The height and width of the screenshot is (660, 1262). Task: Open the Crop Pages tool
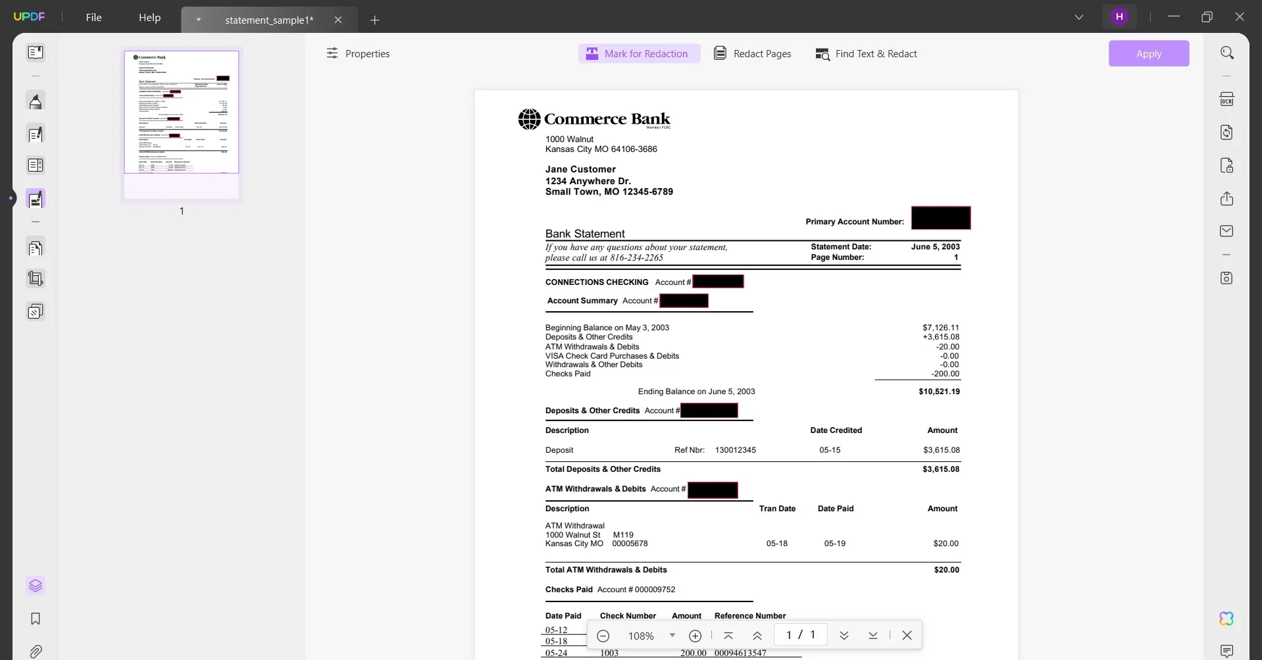[x=36, y=278]
